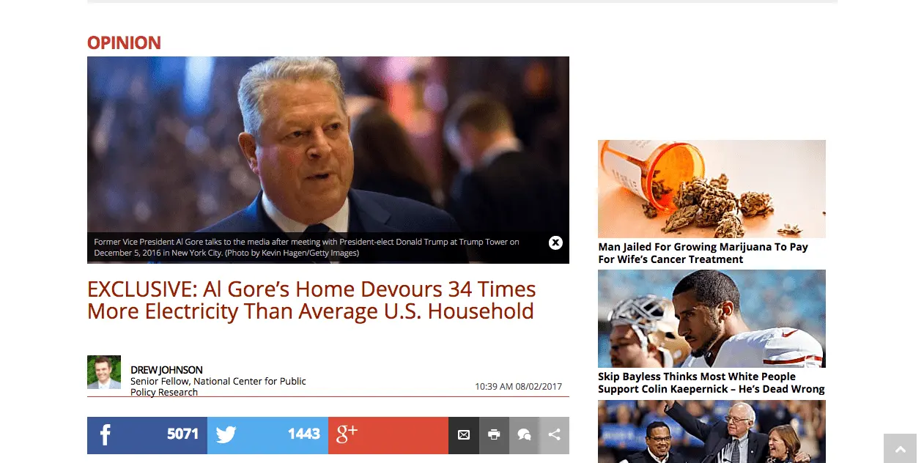
Task: Click the Al Gore main article photo
Action: click(x=328, y=144)
